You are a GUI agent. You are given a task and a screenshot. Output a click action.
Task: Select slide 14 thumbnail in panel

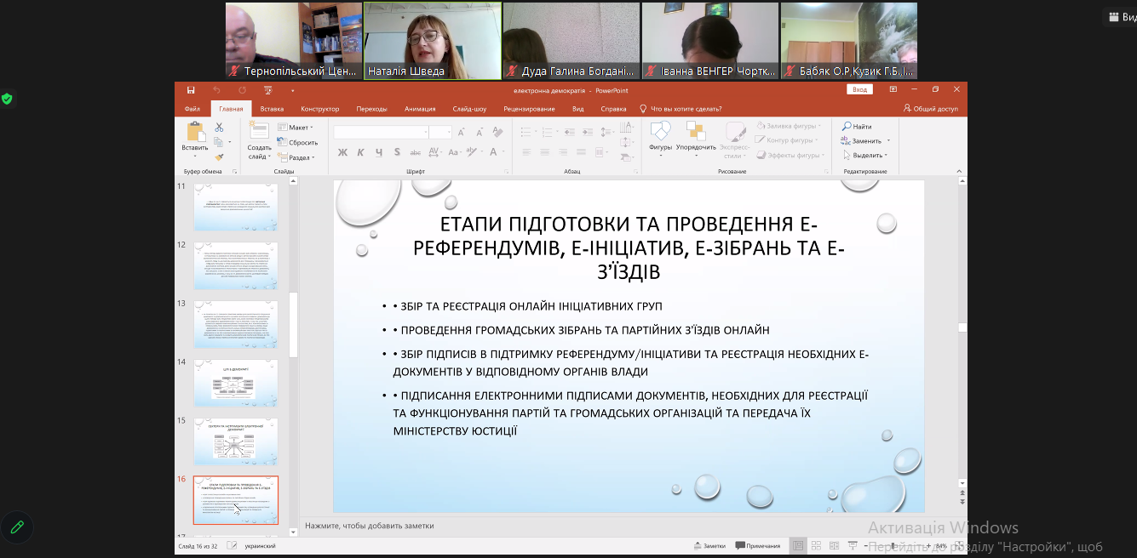235,383
